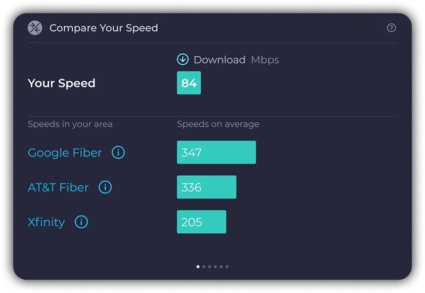425x293 pixels.
Task: Open the help question mark icon
Action: [x=391, y=28]
